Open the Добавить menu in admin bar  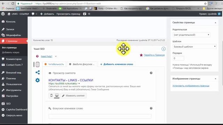[x=47, y=14]
